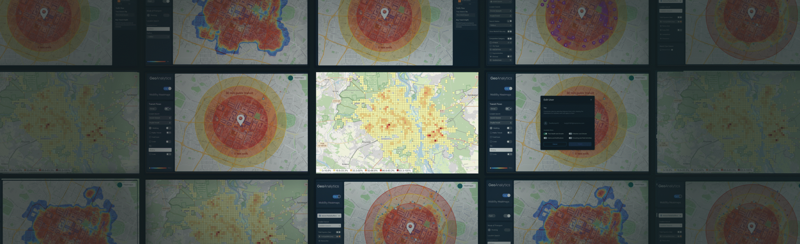
Task: Select the 83.3-100% legend color swatch
Action: (397, 171)
